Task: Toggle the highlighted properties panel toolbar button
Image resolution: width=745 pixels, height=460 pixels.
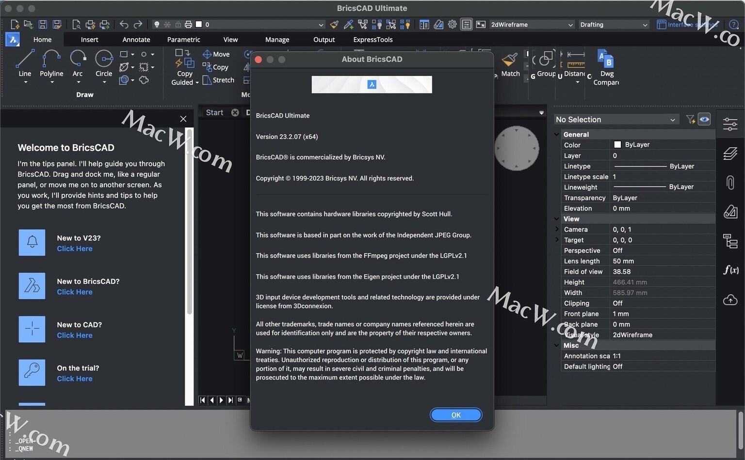Action: pyautogui.click(x=466, y=24)
